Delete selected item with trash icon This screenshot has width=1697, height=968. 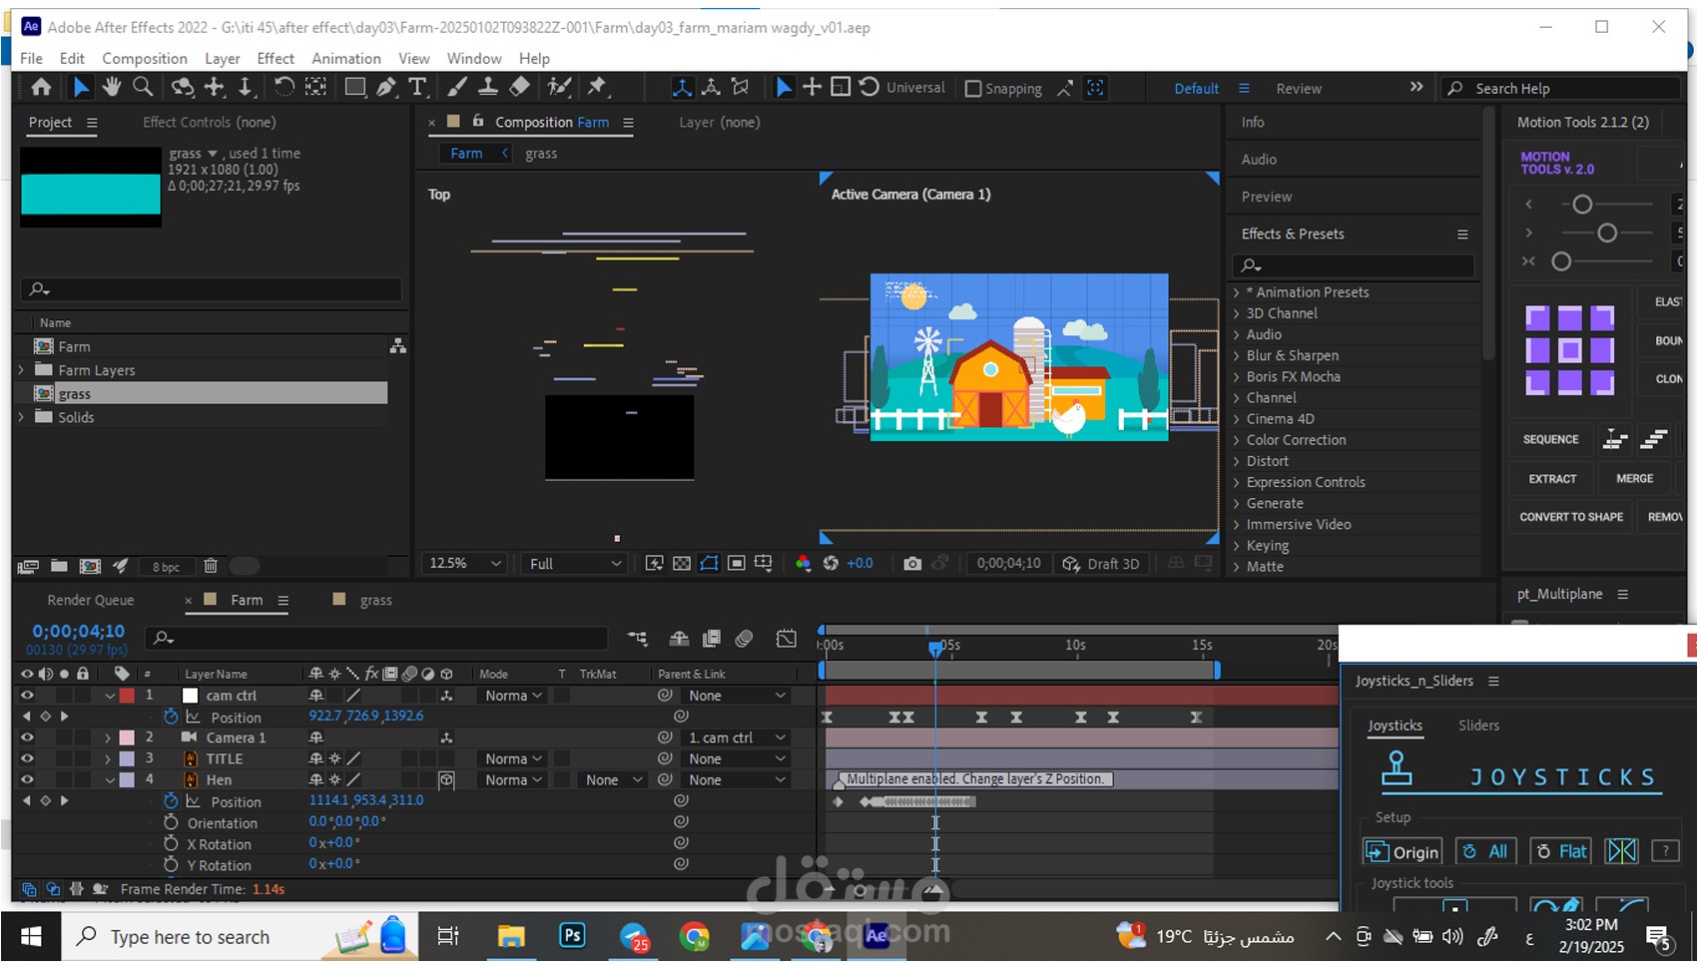[x=211, y=566]
